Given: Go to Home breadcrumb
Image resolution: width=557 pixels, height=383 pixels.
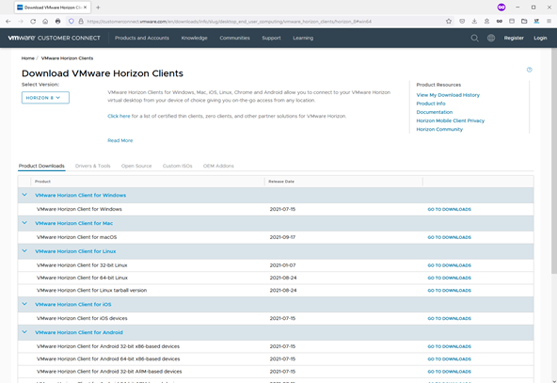Looking at the screenshot, I should tap(27, 58).
